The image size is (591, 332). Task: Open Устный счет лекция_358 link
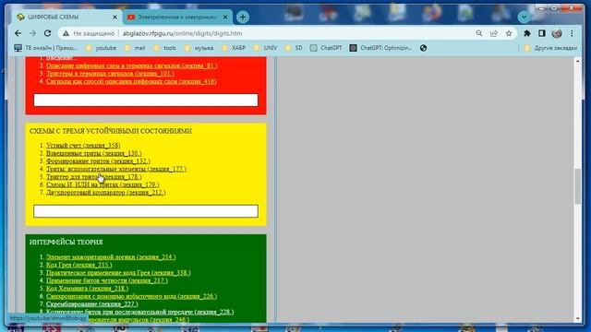(83, 146)
